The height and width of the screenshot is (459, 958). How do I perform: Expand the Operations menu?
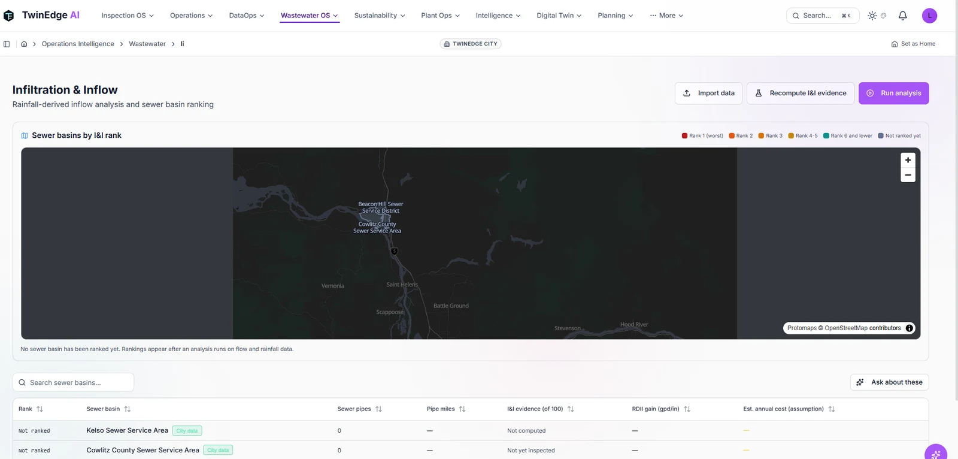(191, 16)
